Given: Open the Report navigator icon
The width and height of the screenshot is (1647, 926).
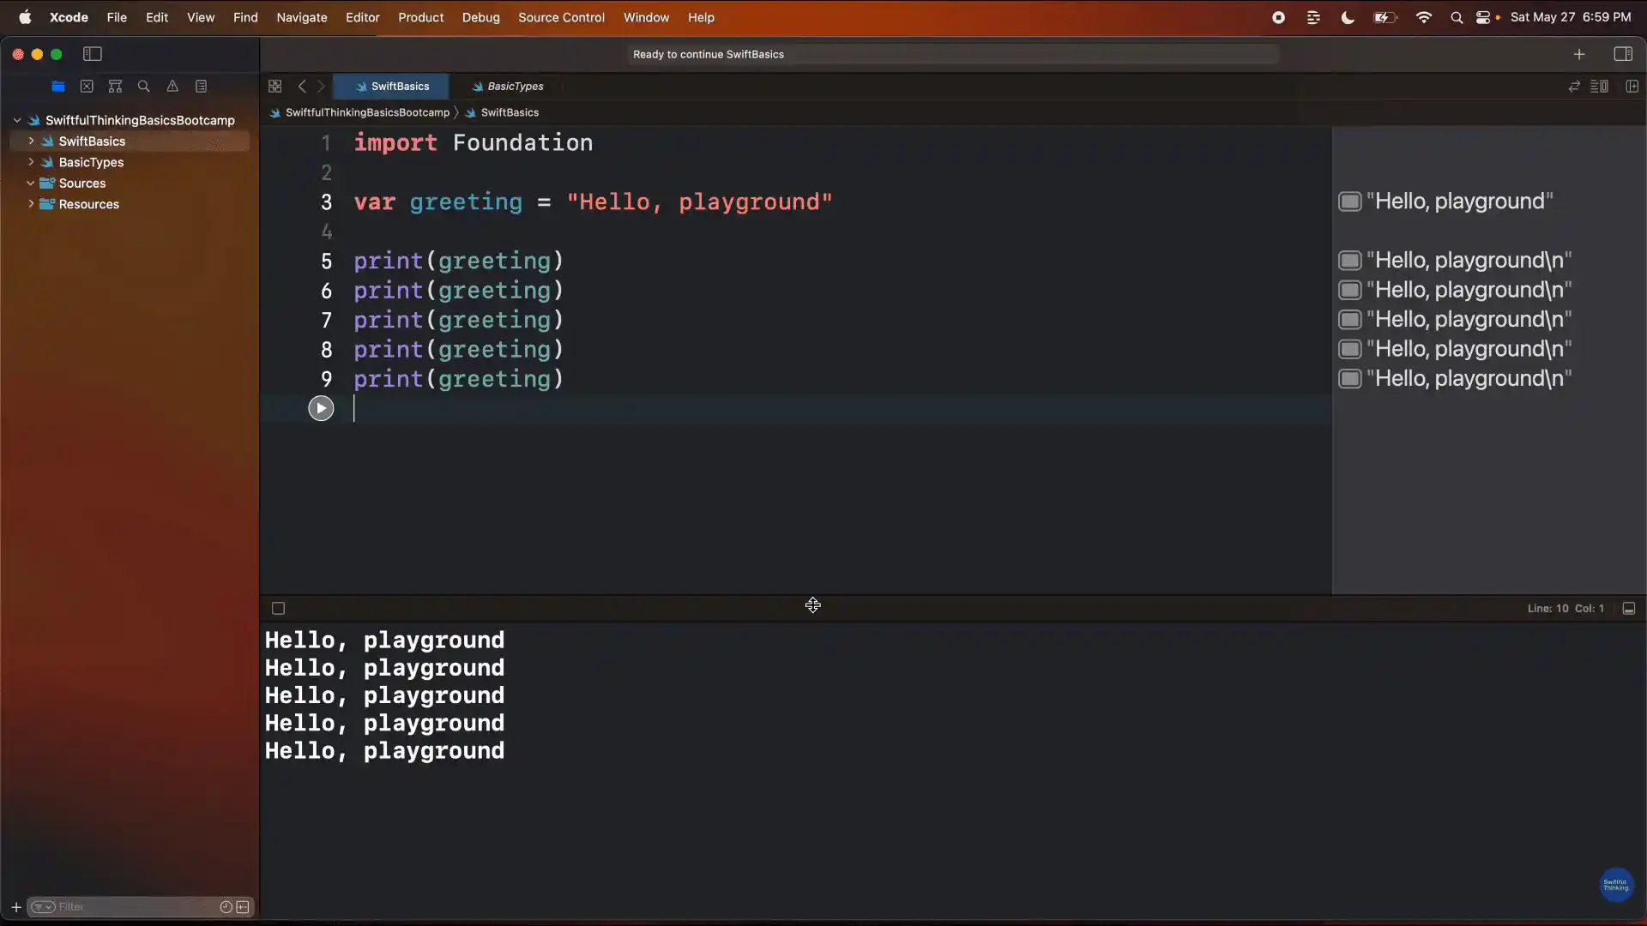Looking at the screenshot, I should (x=202, y=87).
